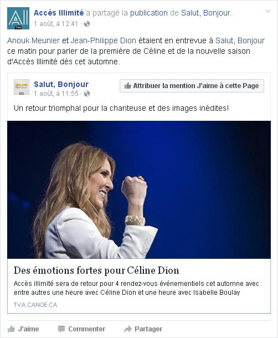
Task: Open Salut, Bonjour link in post header
Action: [205, 13]
